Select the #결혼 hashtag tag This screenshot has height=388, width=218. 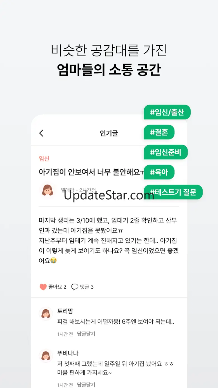point(159,132)
